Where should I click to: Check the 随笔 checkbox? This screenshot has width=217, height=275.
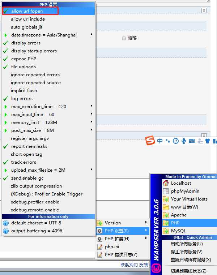point(124,38)
